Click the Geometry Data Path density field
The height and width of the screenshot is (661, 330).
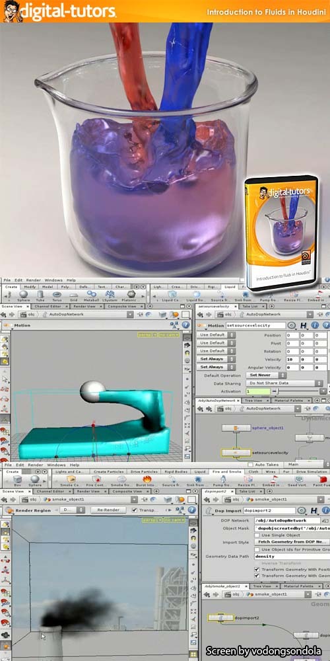291,557
